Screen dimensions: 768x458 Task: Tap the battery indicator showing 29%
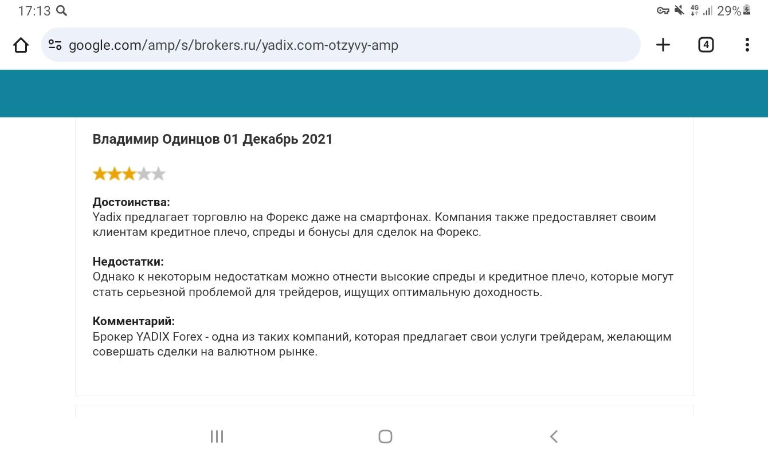click(731, 10)
